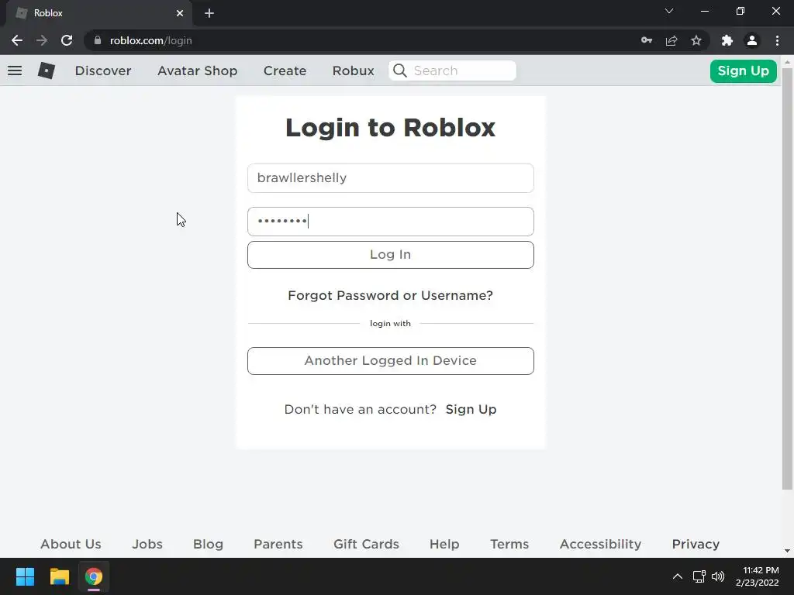Viewport: 794px width, 595px height.
Task: Click the Chrome taskbar icon
Action: pyautogui.click(x=94, y=576)
